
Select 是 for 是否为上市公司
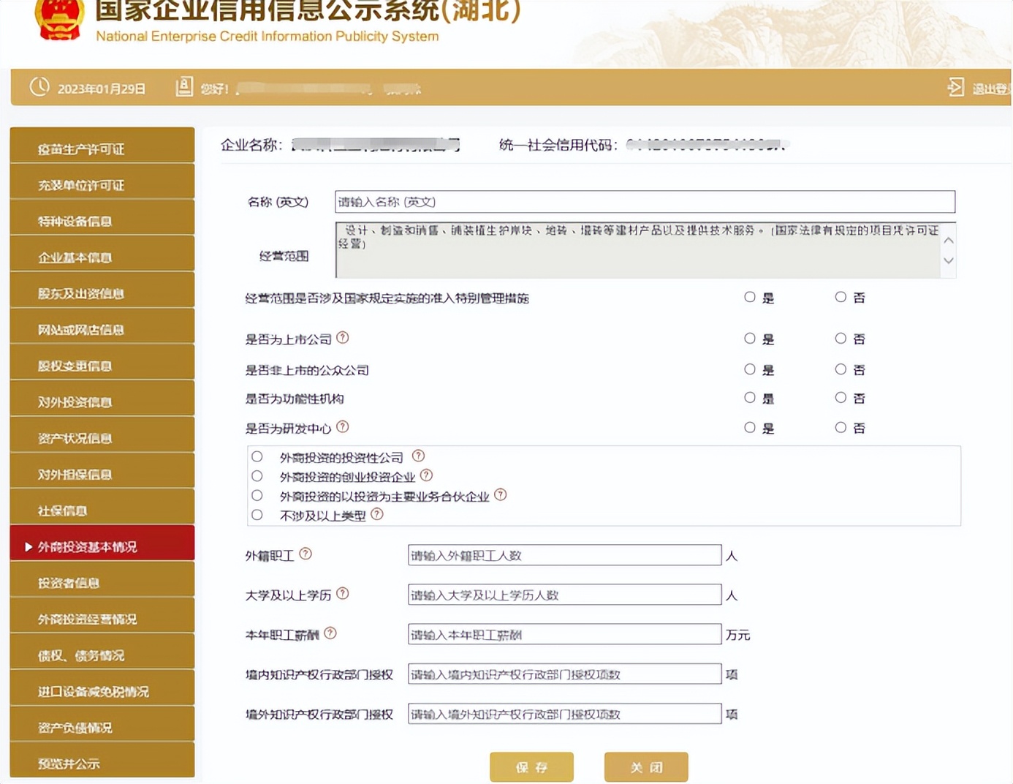tap(750, 338)
